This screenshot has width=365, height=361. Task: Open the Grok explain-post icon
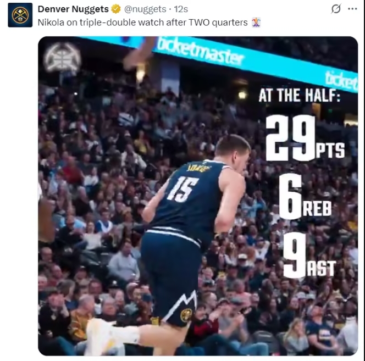pos(336,9)
